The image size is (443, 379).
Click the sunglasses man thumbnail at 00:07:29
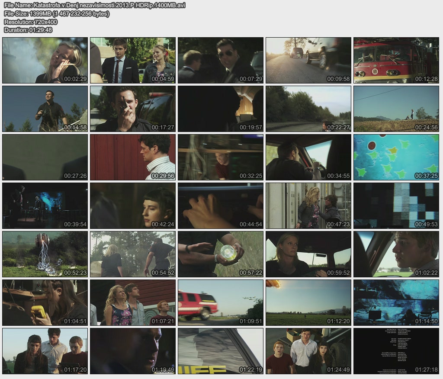[x=221, y=60]
